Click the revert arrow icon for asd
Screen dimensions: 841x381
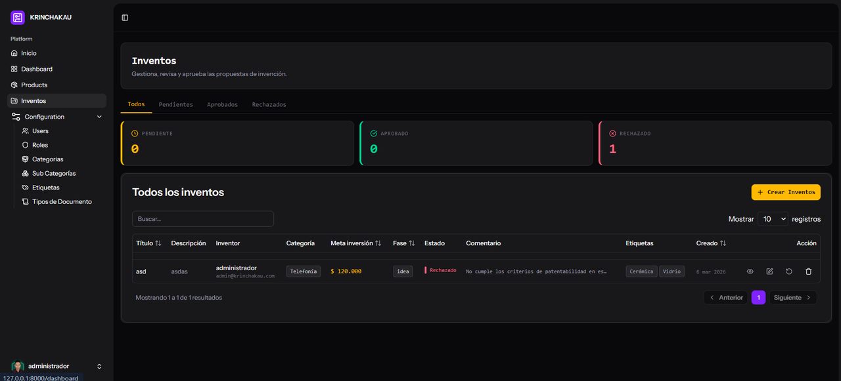pyautogui.click(x=789, y=271)
